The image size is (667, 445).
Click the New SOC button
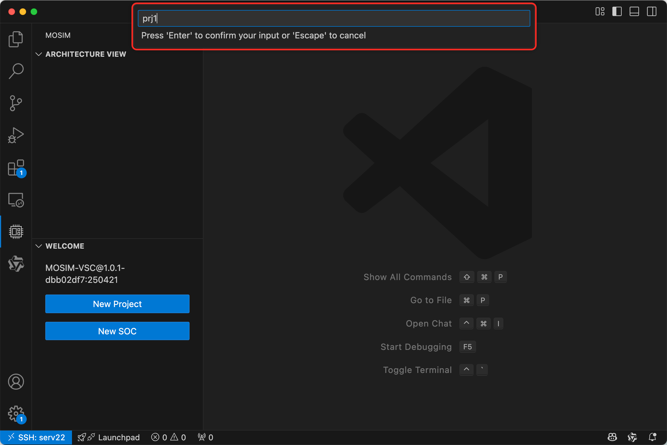point(117,331)
